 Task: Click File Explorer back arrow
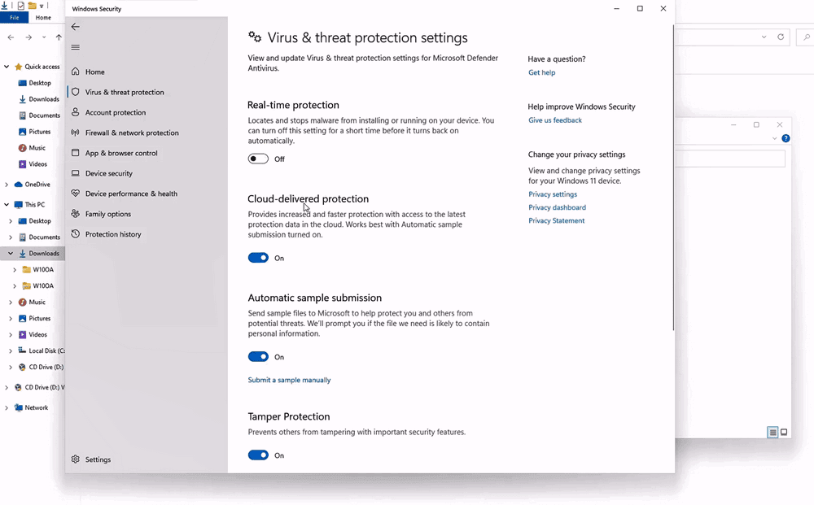pyautogui.click(x=11, y=37)
